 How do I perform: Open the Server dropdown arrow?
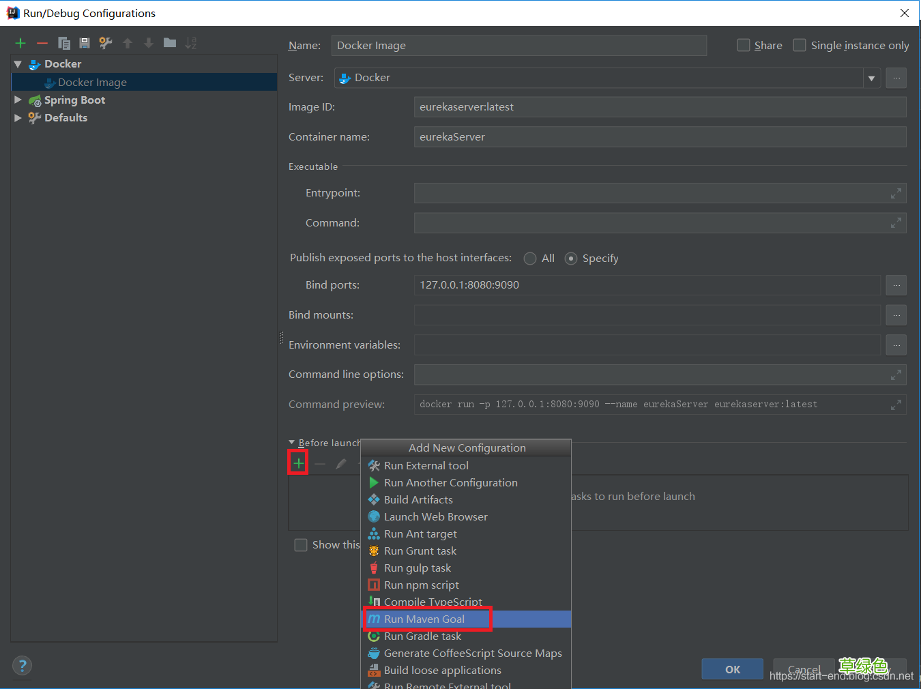[x=871, y=78]
